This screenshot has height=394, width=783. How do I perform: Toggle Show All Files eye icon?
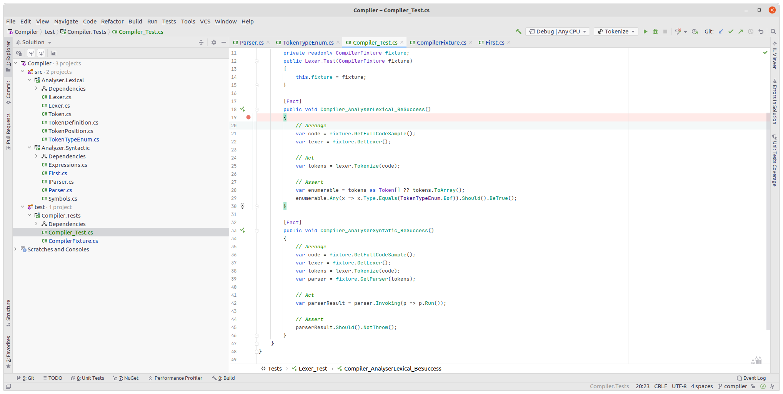(19, 53)
